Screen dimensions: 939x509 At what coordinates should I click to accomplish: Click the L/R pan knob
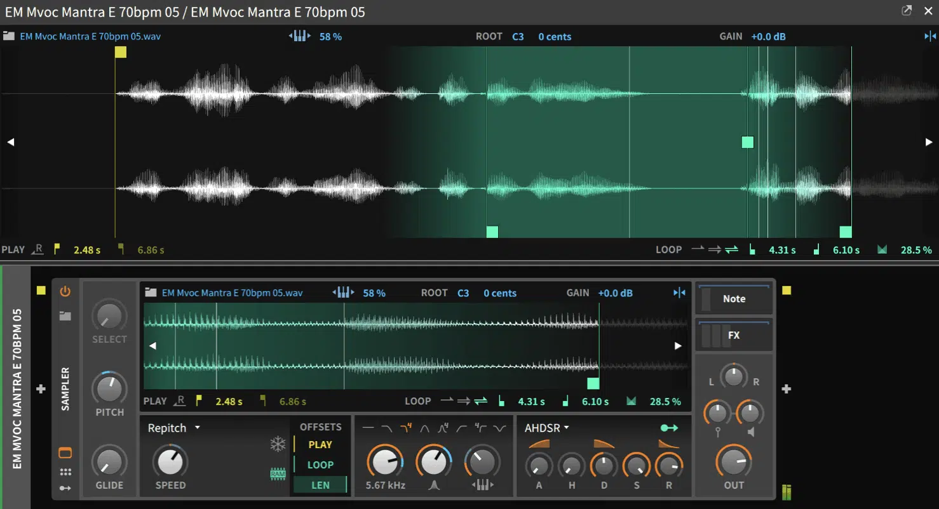(734, 377)
